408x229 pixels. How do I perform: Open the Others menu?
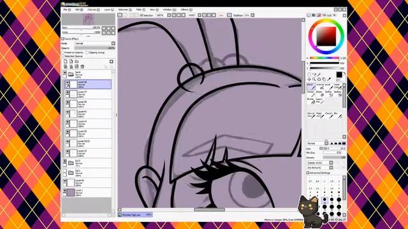pyautogui.click(x=187, y=10)
